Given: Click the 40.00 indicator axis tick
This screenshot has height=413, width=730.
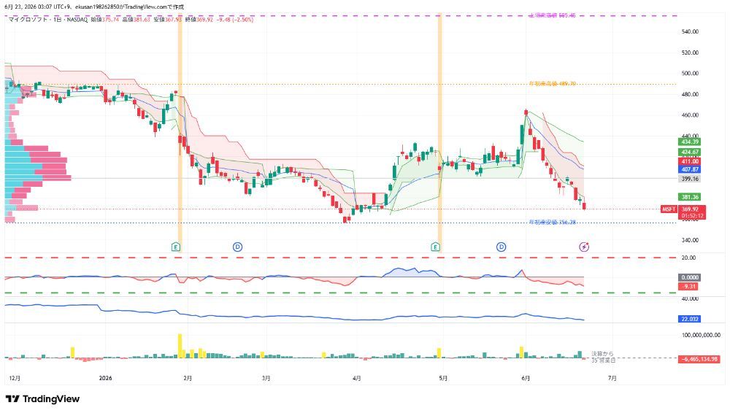Looking at the screenshot, I should point(691,298).
